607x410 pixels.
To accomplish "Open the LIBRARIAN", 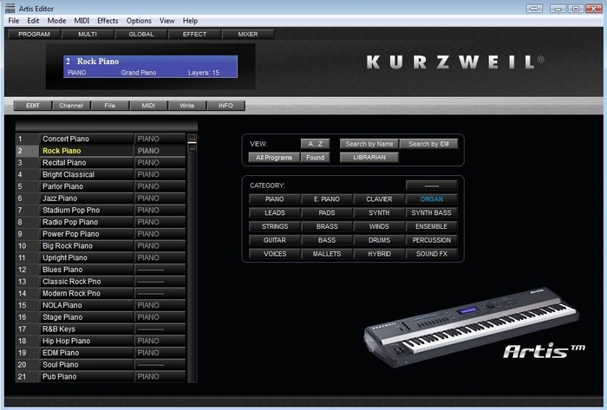I will click(x=369, y=158).
